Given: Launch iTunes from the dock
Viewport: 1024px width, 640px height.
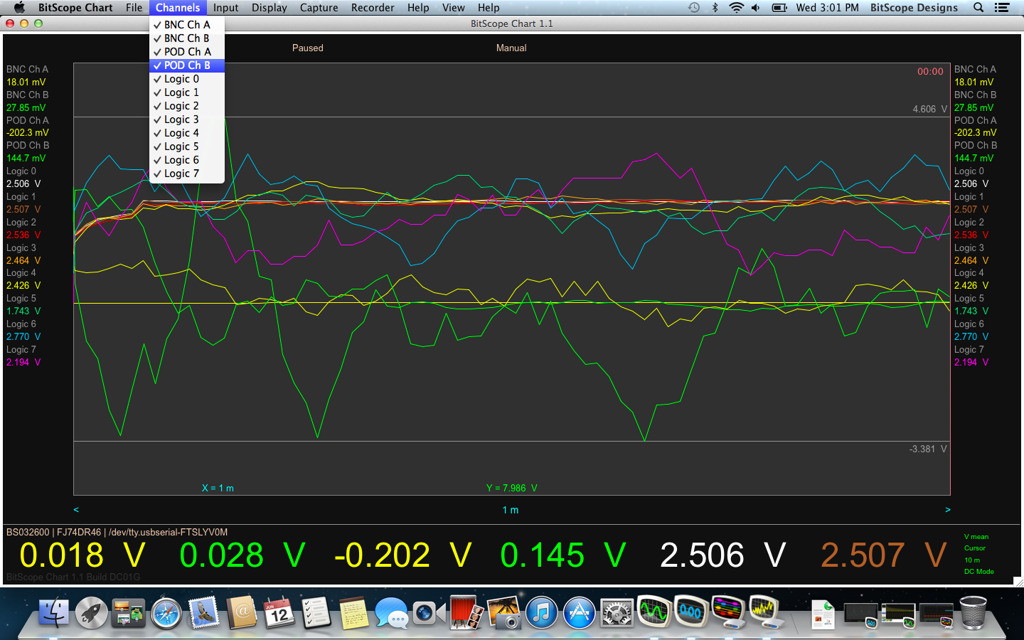Looking at the screenshot, I should point(541,613).
